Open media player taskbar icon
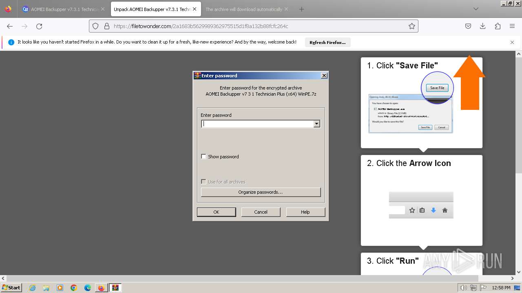This screenshot has height=293, width=522. click(x=60, y=288)
